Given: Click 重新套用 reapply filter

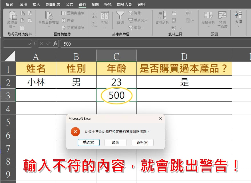Looking at the screenshot, I should tap(138, 21).
